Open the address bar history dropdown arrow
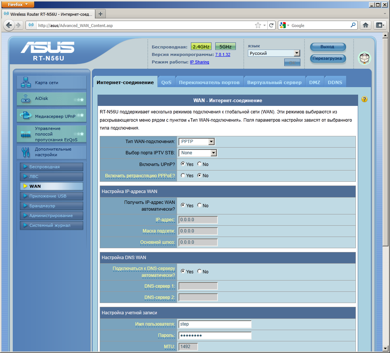Screen dimensions: 390x353 click(264, 26)
